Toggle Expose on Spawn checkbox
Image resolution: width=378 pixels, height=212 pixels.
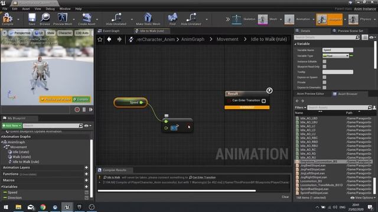coord(324,77)
